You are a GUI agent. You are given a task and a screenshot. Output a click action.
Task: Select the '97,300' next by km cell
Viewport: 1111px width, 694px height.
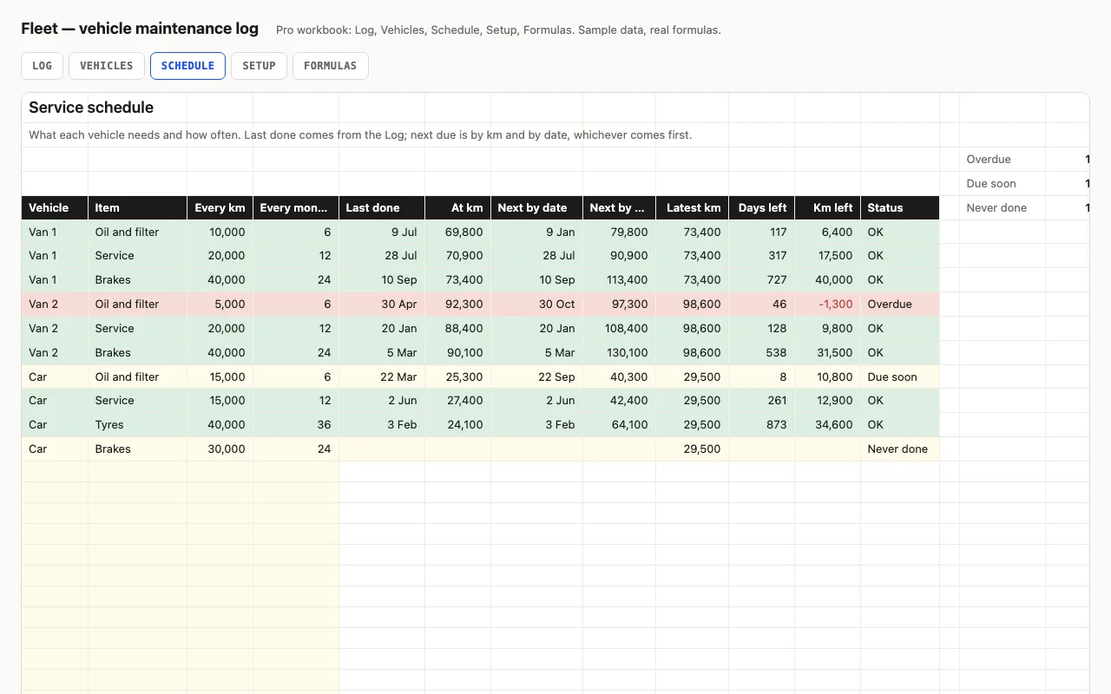[620, 304]
